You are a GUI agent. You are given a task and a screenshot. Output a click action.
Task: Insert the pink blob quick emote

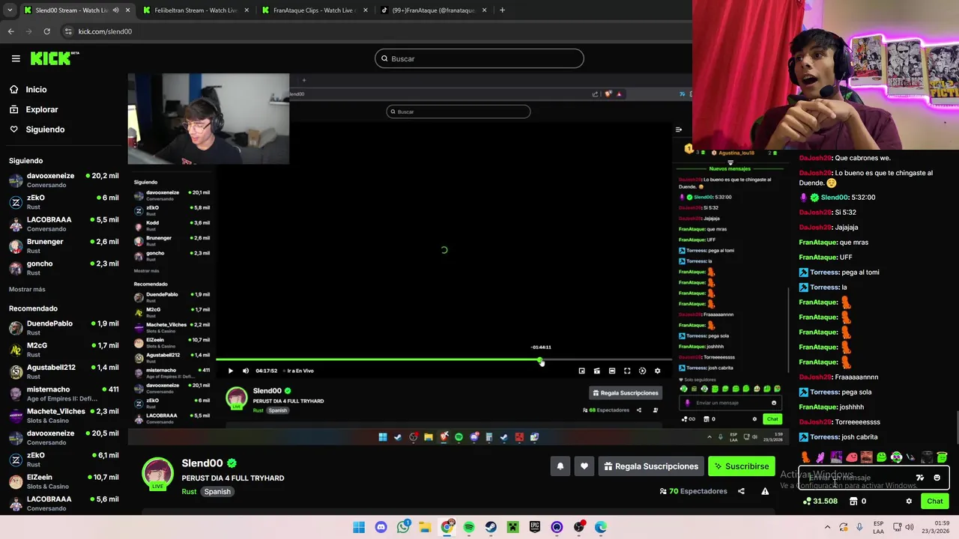851,457
